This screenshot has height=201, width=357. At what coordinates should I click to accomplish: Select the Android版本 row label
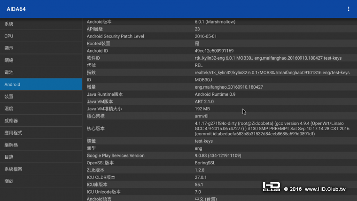click(99, 22)
